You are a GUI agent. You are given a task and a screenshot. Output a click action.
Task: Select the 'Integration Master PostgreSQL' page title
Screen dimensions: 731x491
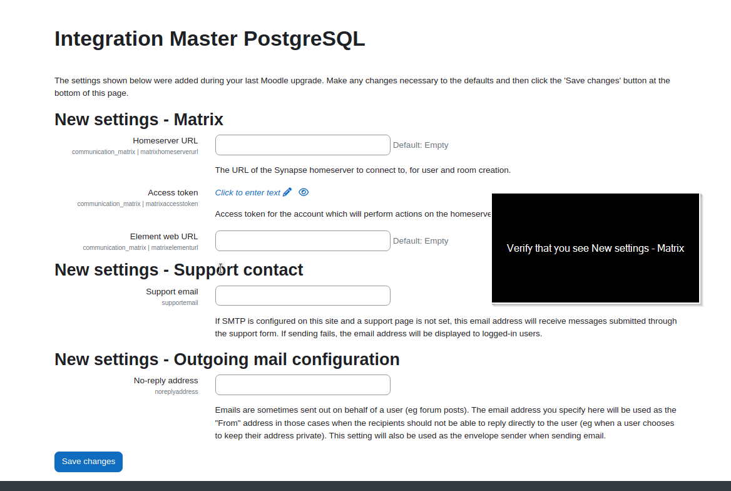click(210, 39)
